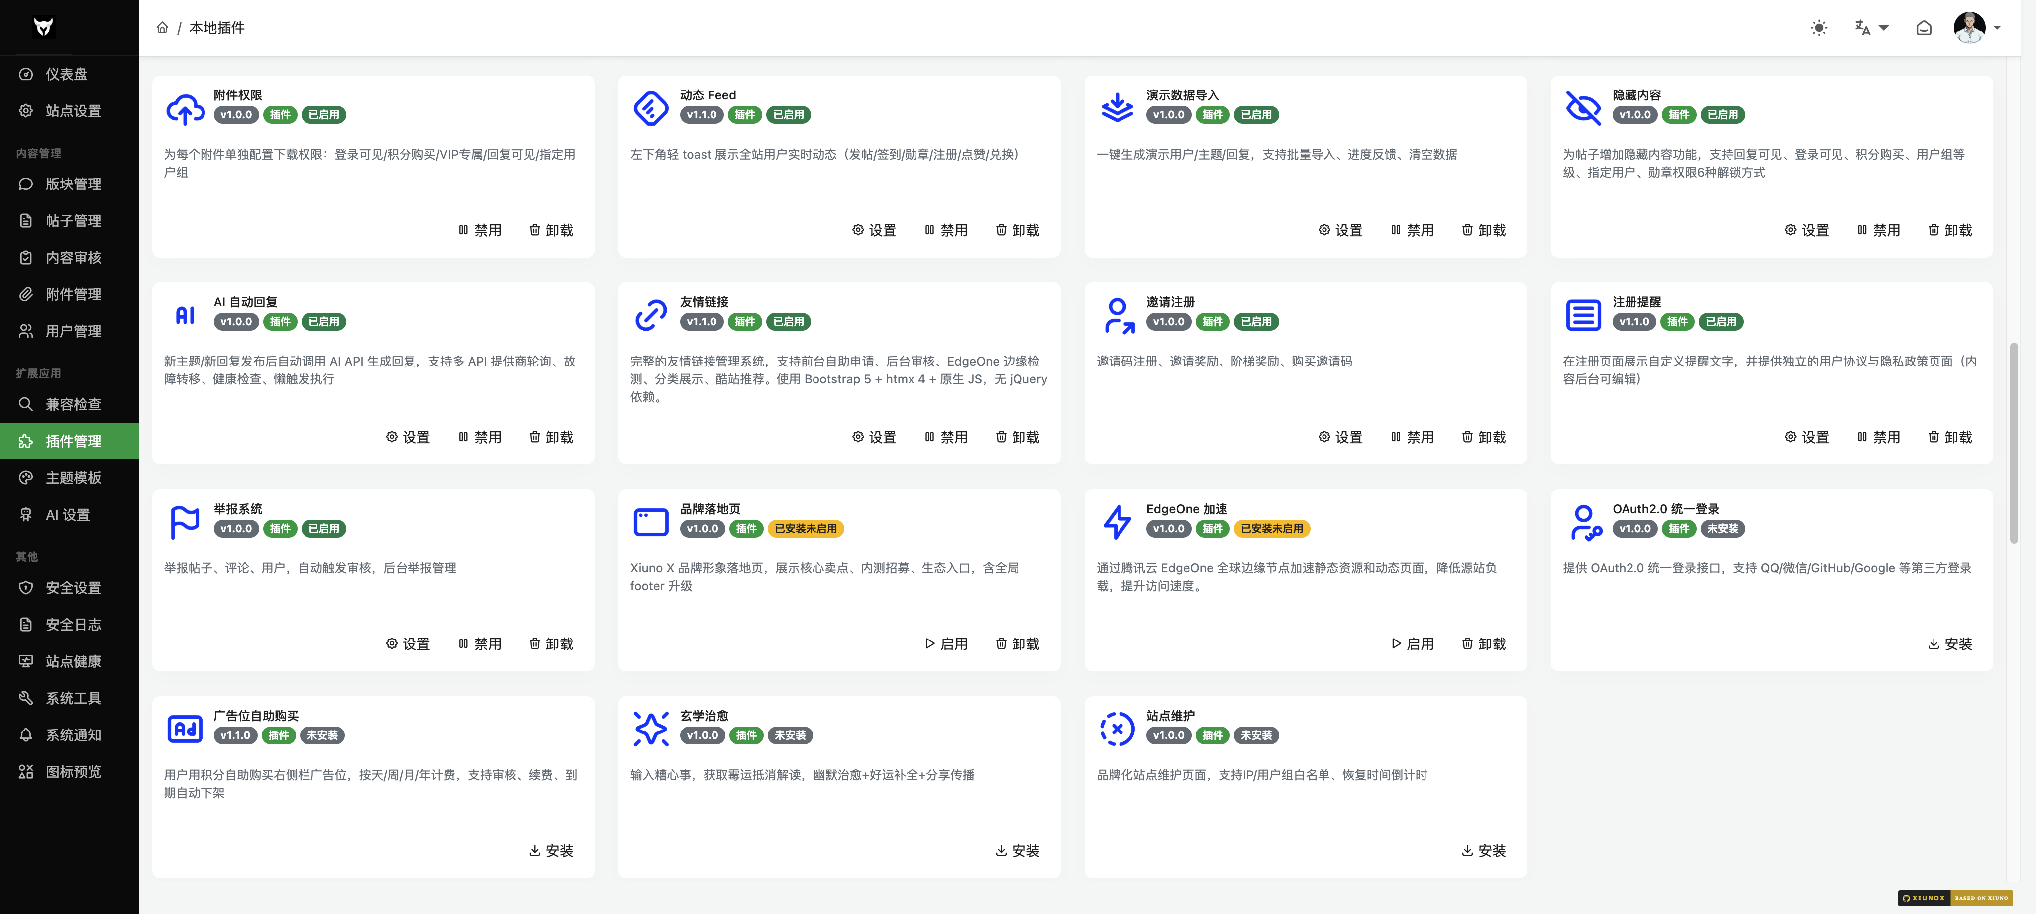
Task: Enable the 品牌落地页 plugin
Action: [946, 644]
